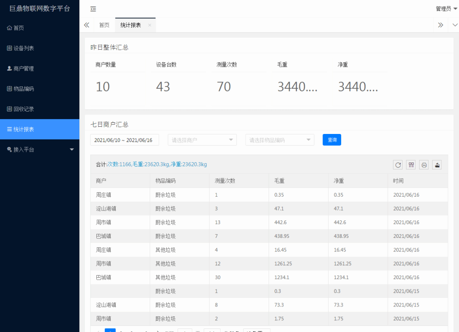Click 周市镇 in the 442.6 row

(104, 222)
